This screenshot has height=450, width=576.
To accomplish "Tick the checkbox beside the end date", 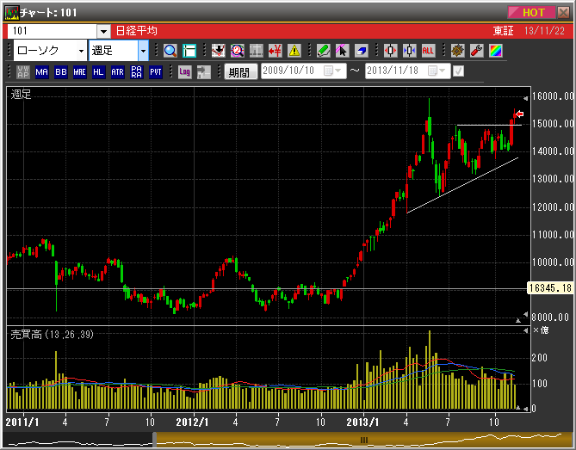I will 458,71.
